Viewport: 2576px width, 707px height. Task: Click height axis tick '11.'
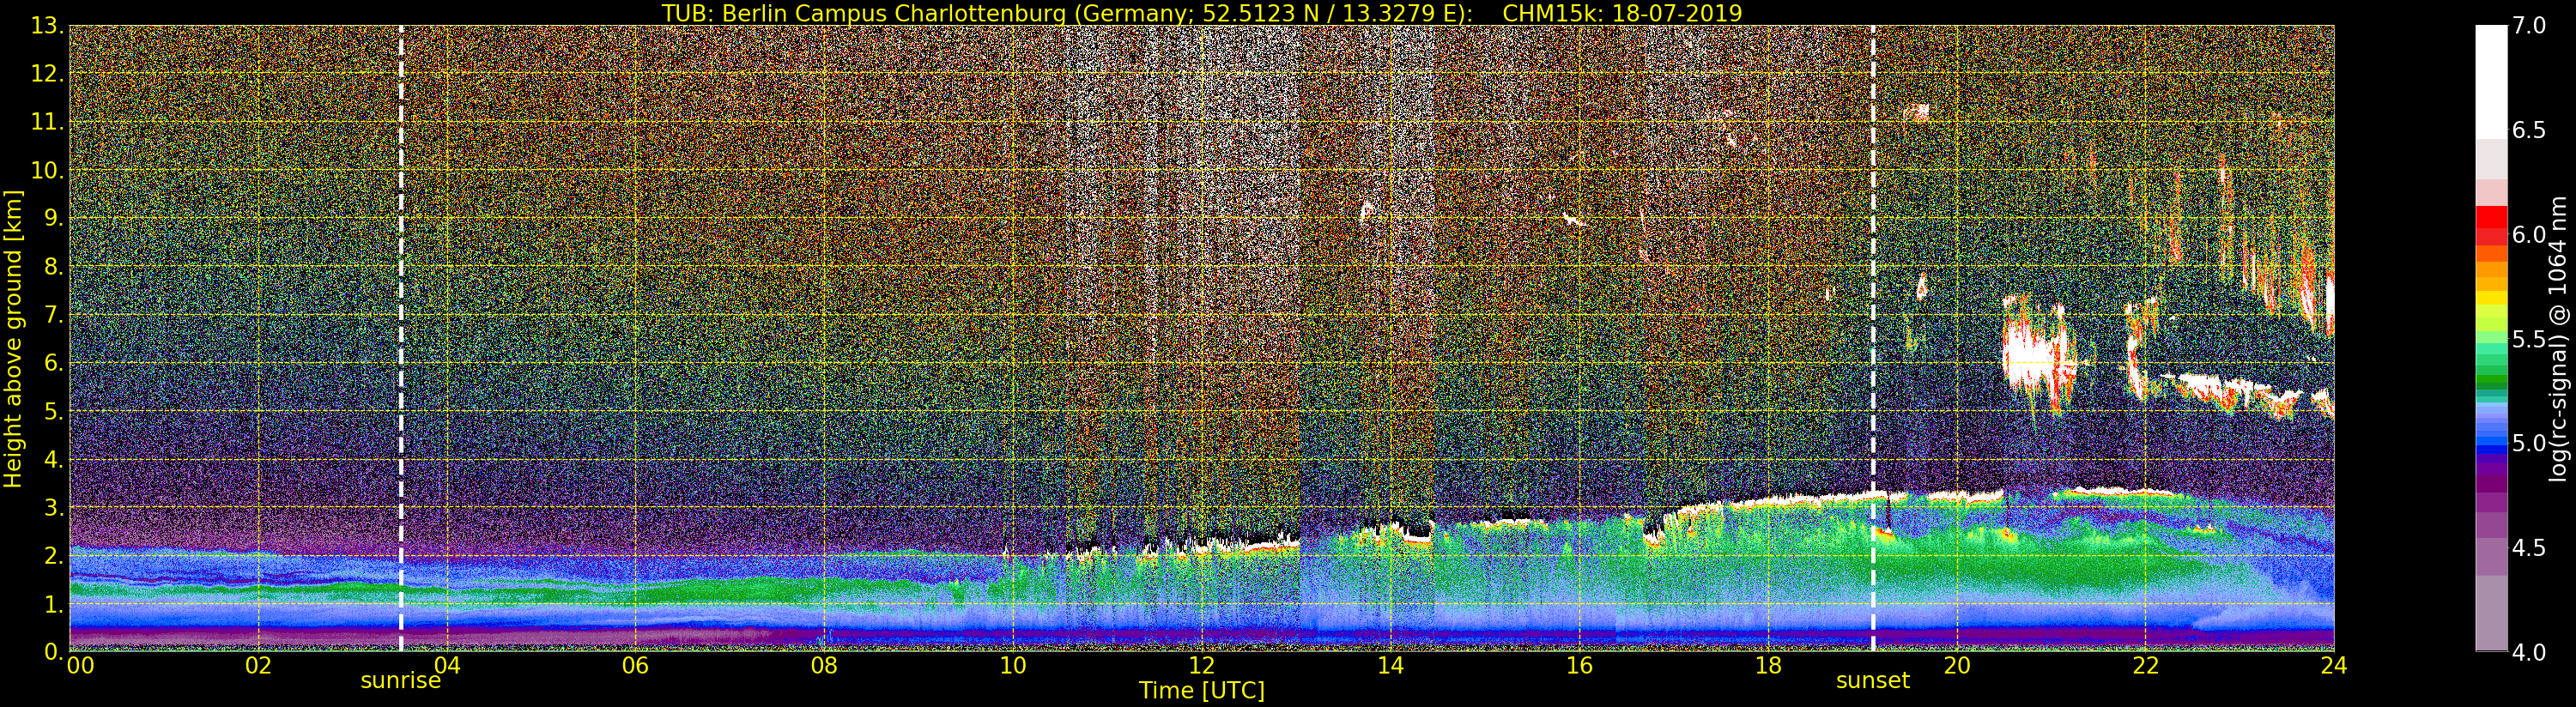pyautogui.click(x=47, y=122)
